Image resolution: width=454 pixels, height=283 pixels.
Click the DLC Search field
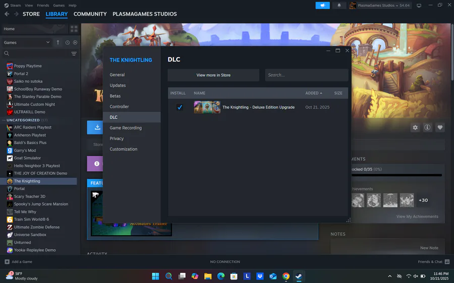pyautogui.click(x=307, y=75)
